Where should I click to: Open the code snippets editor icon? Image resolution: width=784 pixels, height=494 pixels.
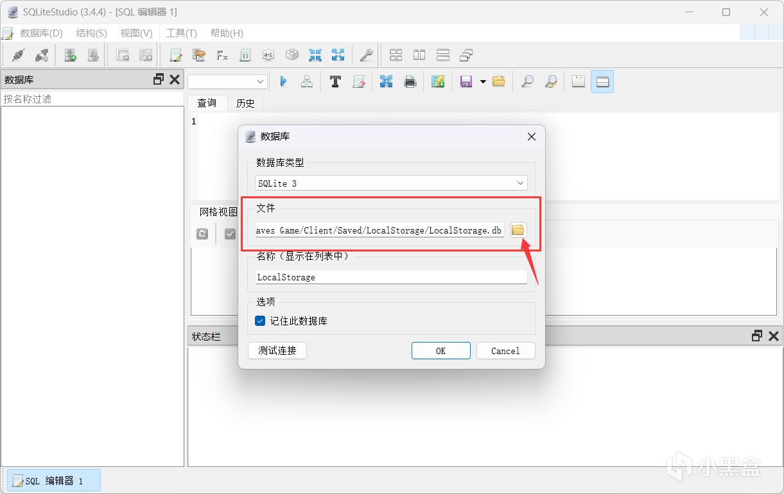(x=245, y=56)
